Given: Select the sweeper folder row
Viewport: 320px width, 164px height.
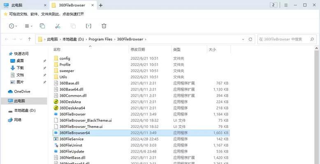Looking at the screenshot, I should click(x=141, y=71).
